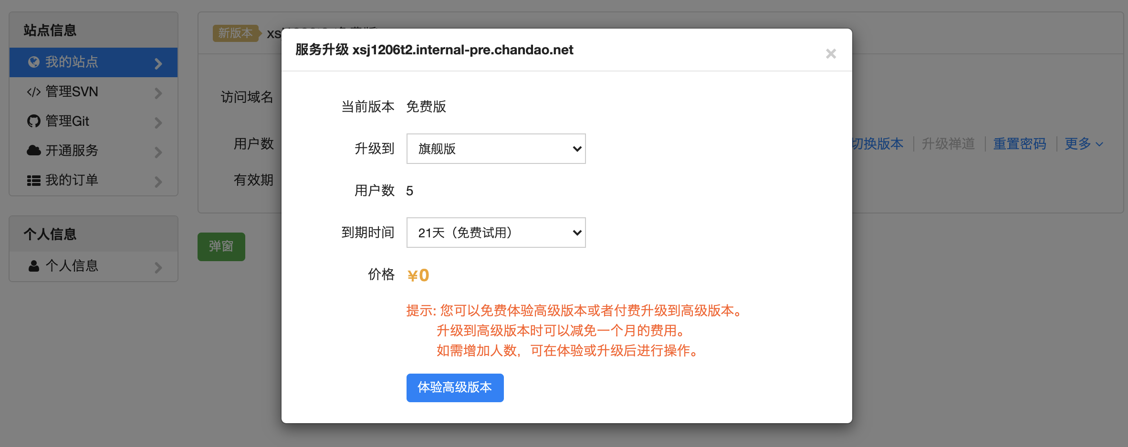Click the cloud icon beside 开通服务
This screenshot has width=1128, height=447.
(33, 151)
